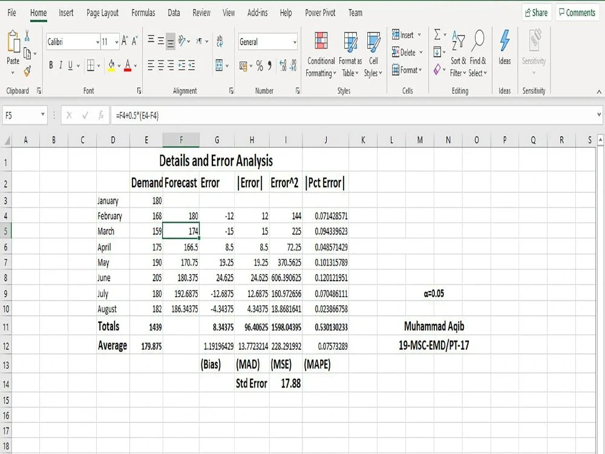Toggle Center alignment

[161, 65]
